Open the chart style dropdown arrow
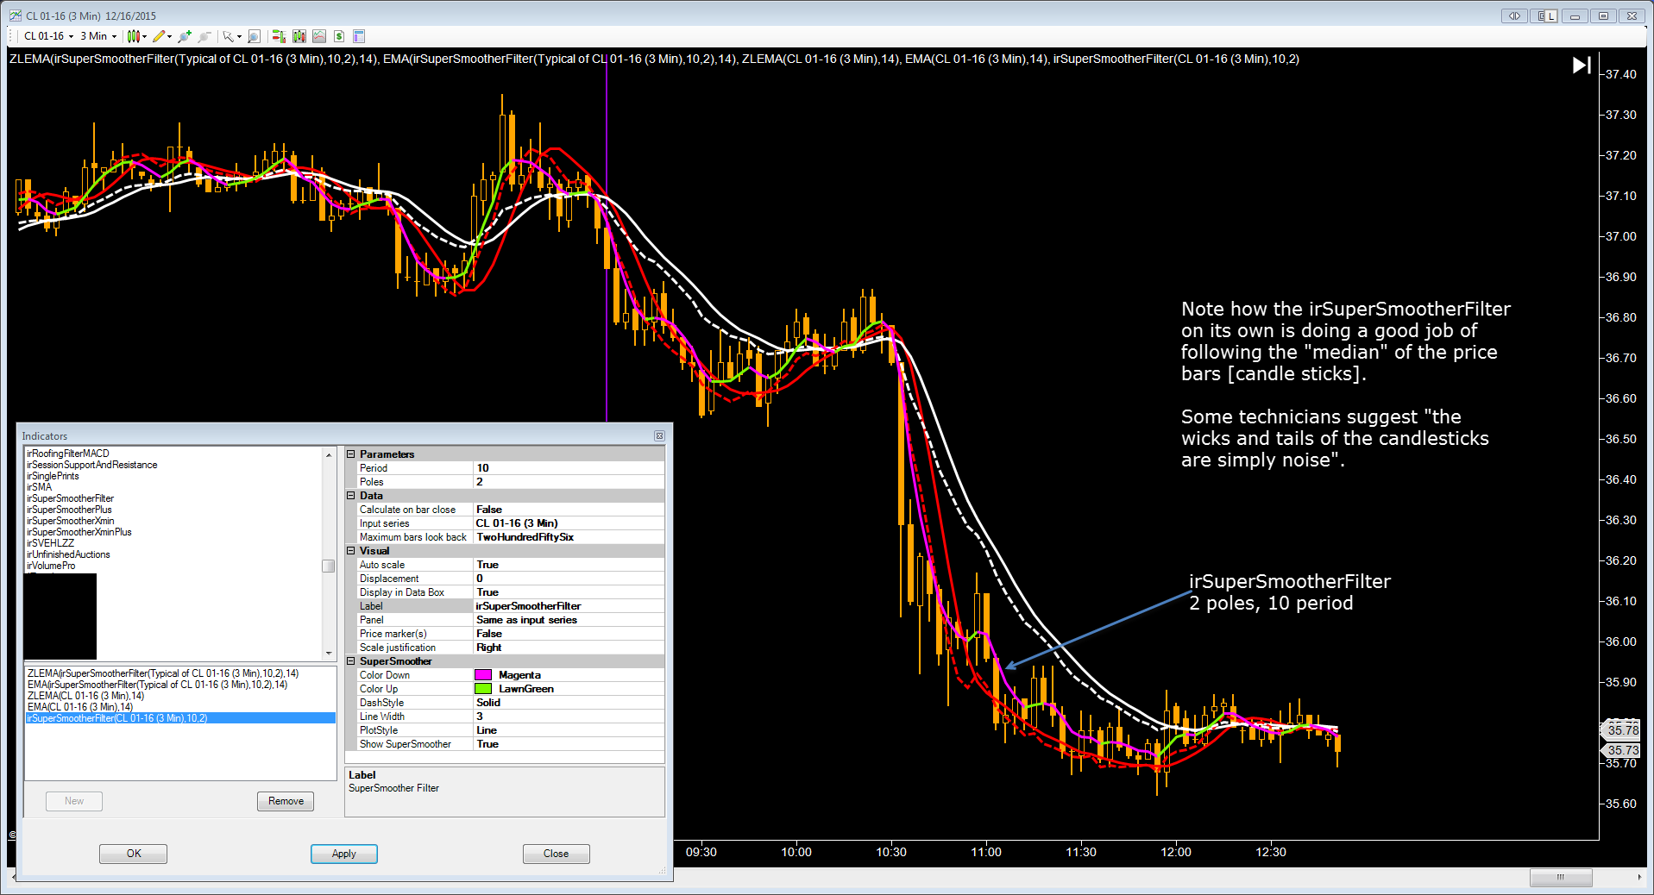The image size is (1654, 895). [x=144, y=36]
